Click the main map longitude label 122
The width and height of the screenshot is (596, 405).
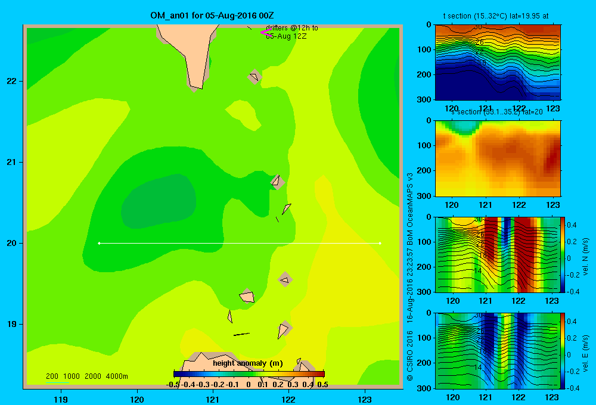[289, 399]
